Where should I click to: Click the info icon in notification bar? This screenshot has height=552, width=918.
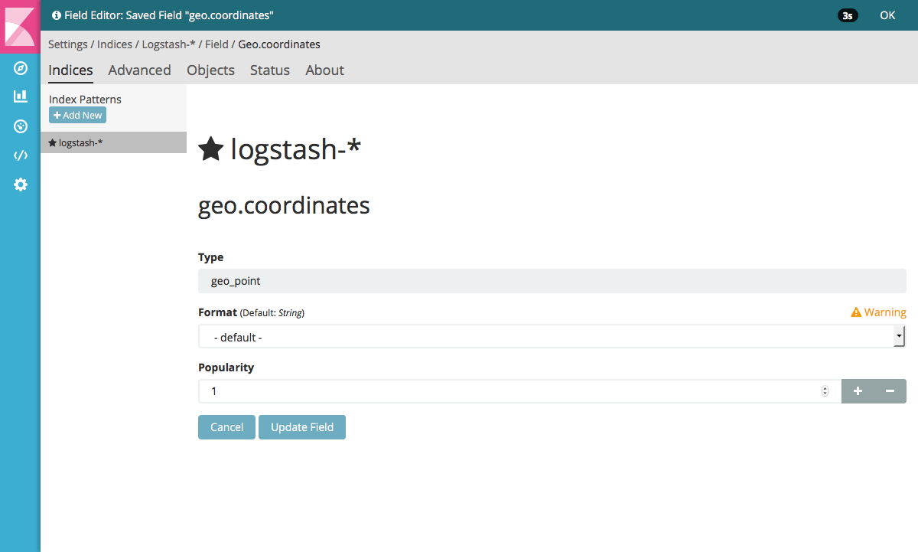(x=56, y=15)
